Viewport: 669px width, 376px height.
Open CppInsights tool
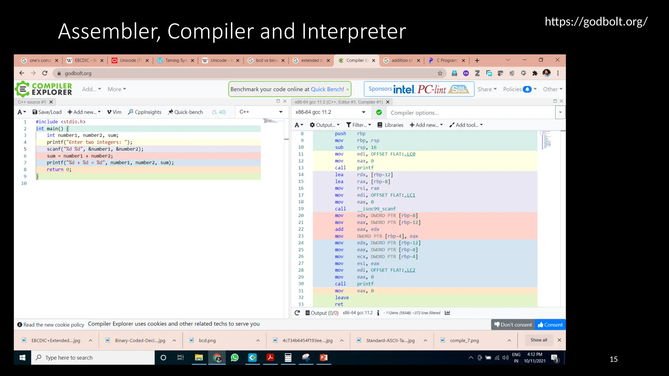[x=145, y=112]
